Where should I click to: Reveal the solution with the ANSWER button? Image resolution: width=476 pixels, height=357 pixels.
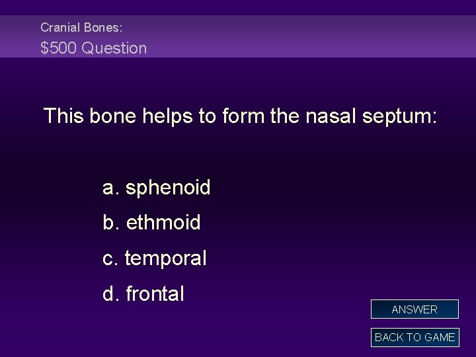pos(415,309)
